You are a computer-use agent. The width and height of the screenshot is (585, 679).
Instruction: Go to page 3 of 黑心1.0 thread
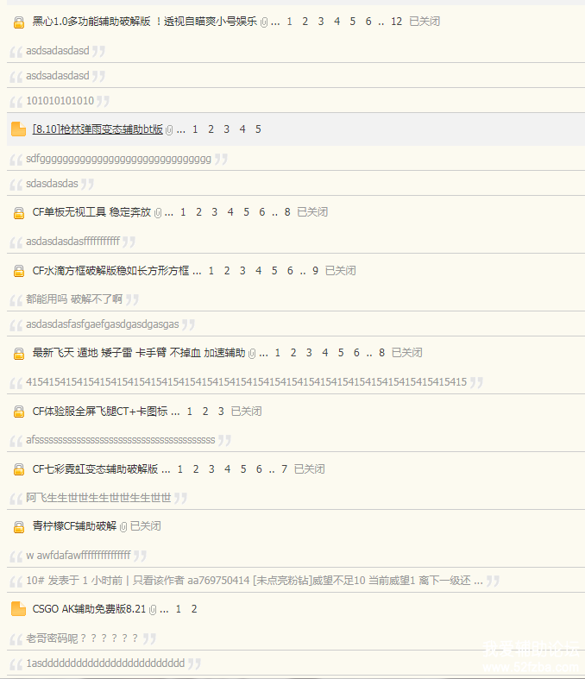(321, 22)
